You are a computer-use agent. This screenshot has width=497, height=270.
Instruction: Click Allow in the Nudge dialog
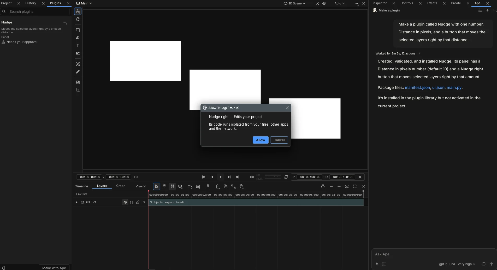[x=261, y=140]
